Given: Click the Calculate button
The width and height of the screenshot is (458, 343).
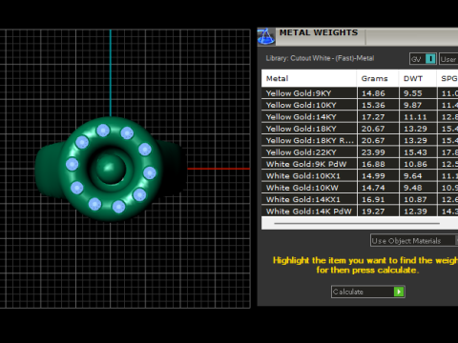Looking at the screenshot, I should coord(367,292).
